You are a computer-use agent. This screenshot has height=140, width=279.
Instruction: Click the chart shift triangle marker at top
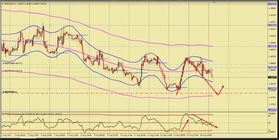pyautogui.click(x=214, y=2)
